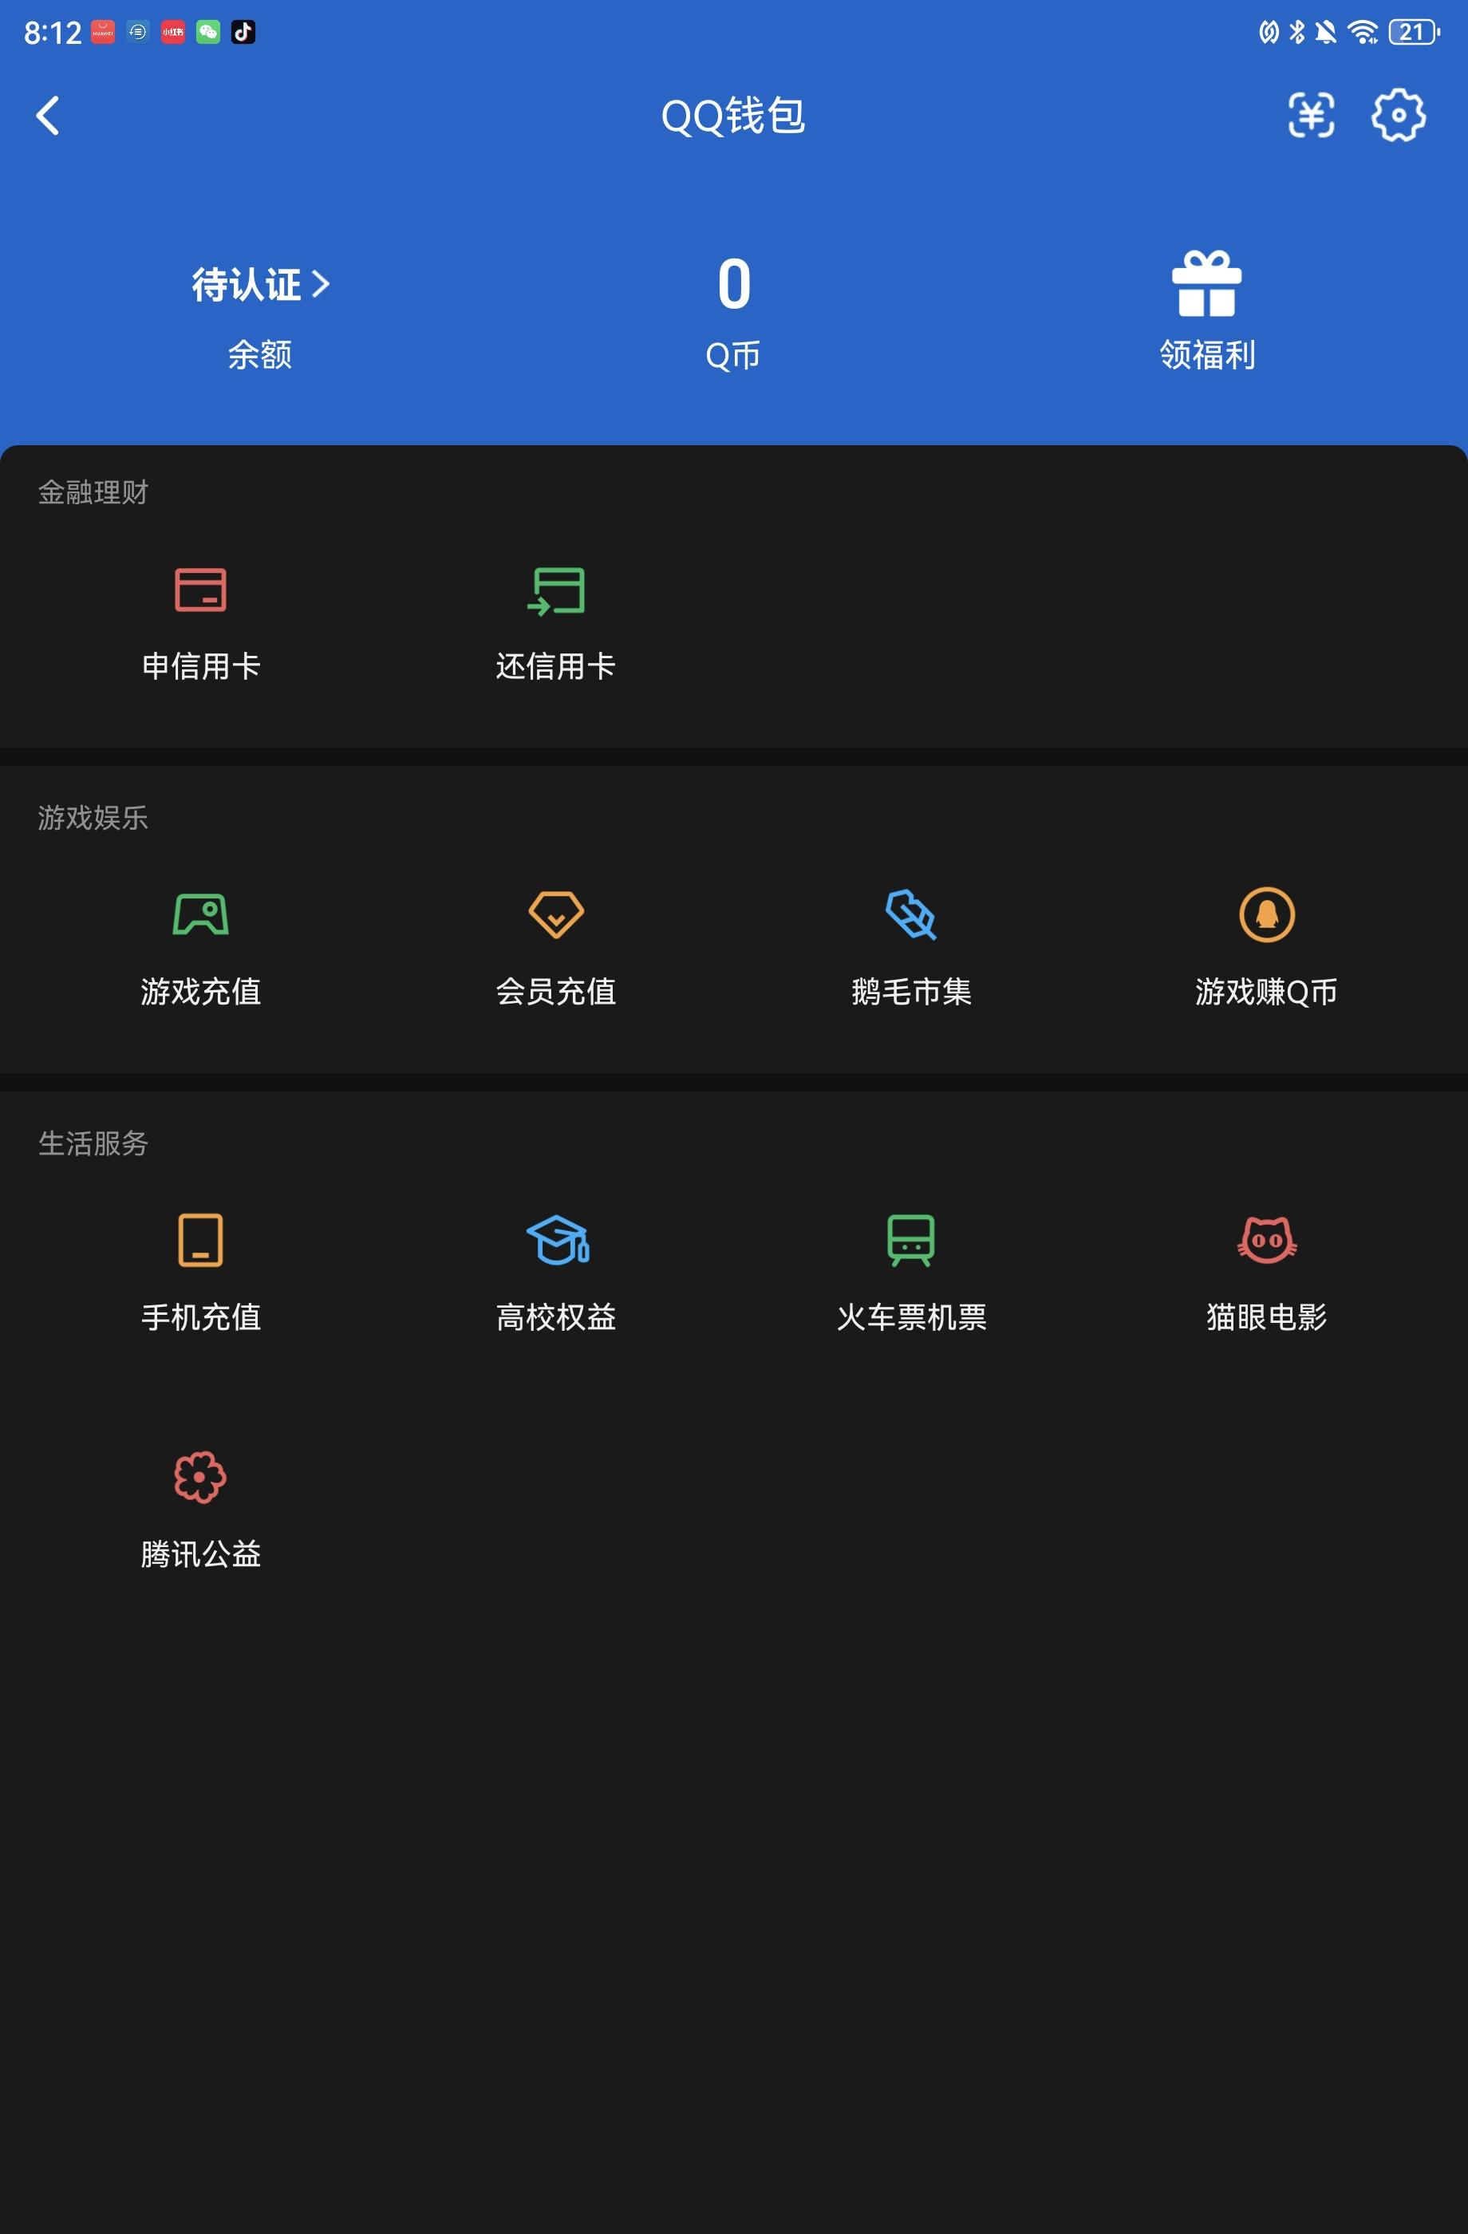Viewport: 1468px width, 2234px height.
Task: Open 鹅毛市集 feather icon
Action: pyautogui.click(x=911, y=914)
